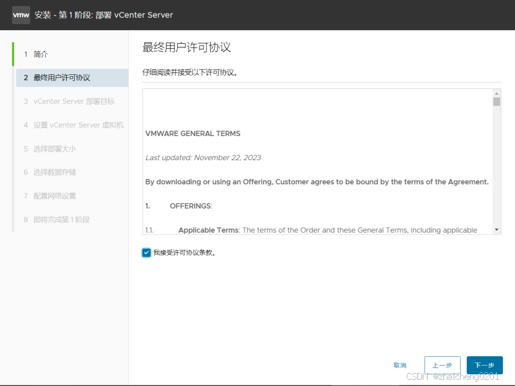Click the 上一步 button
The image size is (515, 386).
coord(443,365)
